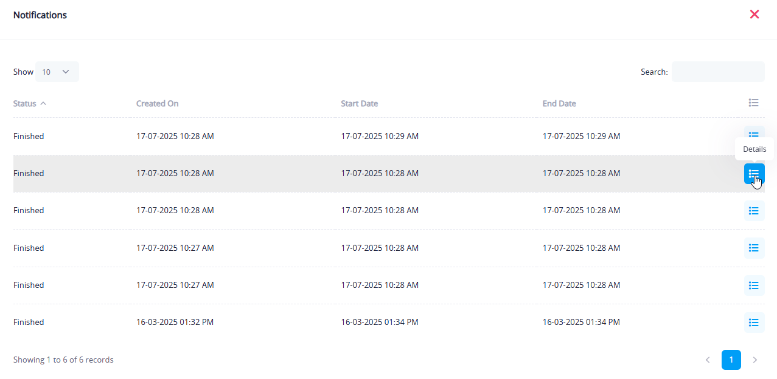Sort by Start Date column header
Screen dimensions: 777x379
(x=359, y=103)
